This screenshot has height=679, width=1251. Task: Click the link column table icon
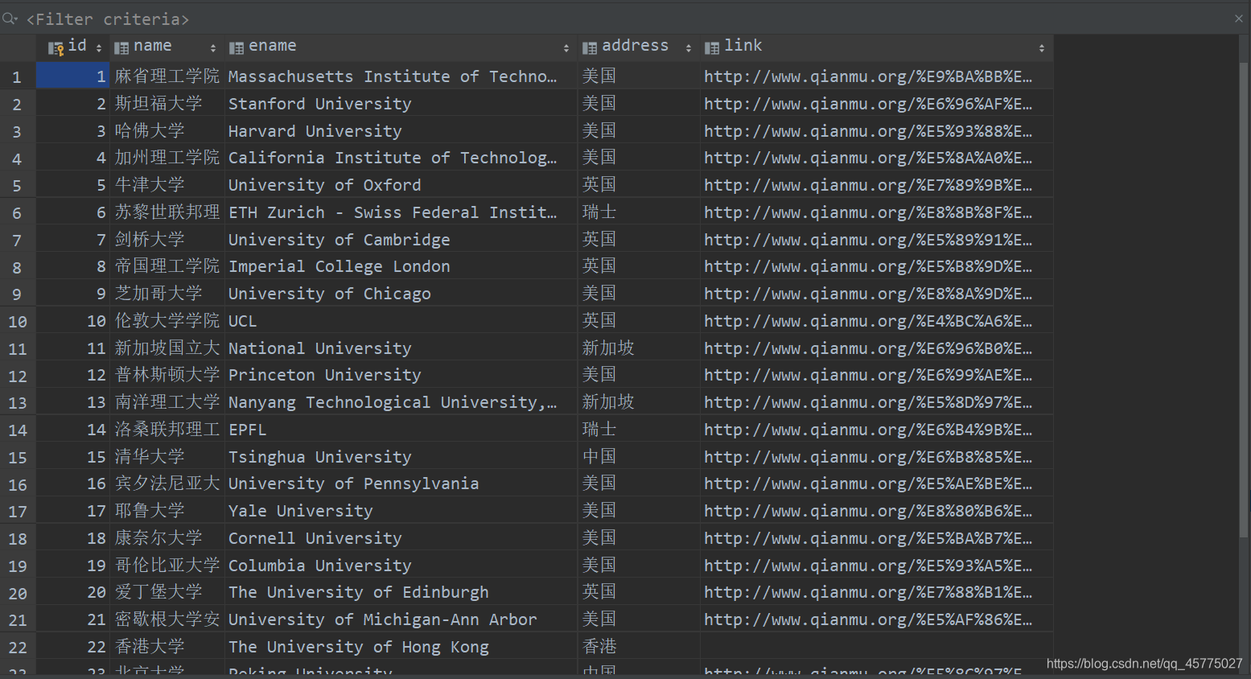point(712,48)
